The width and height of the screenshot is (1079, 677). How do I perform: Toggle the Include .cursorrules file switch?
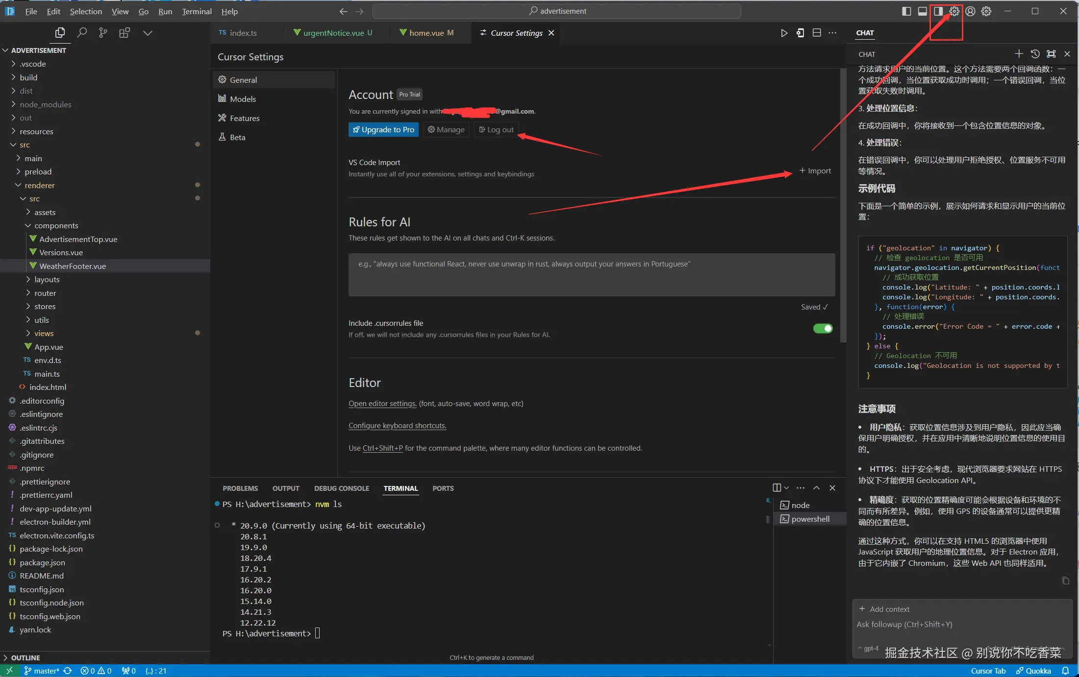click(823, 328)
